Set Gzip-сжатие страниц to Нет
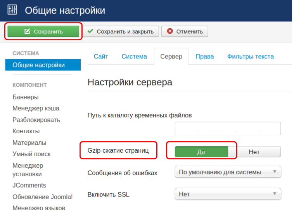 tap(254, 152)
